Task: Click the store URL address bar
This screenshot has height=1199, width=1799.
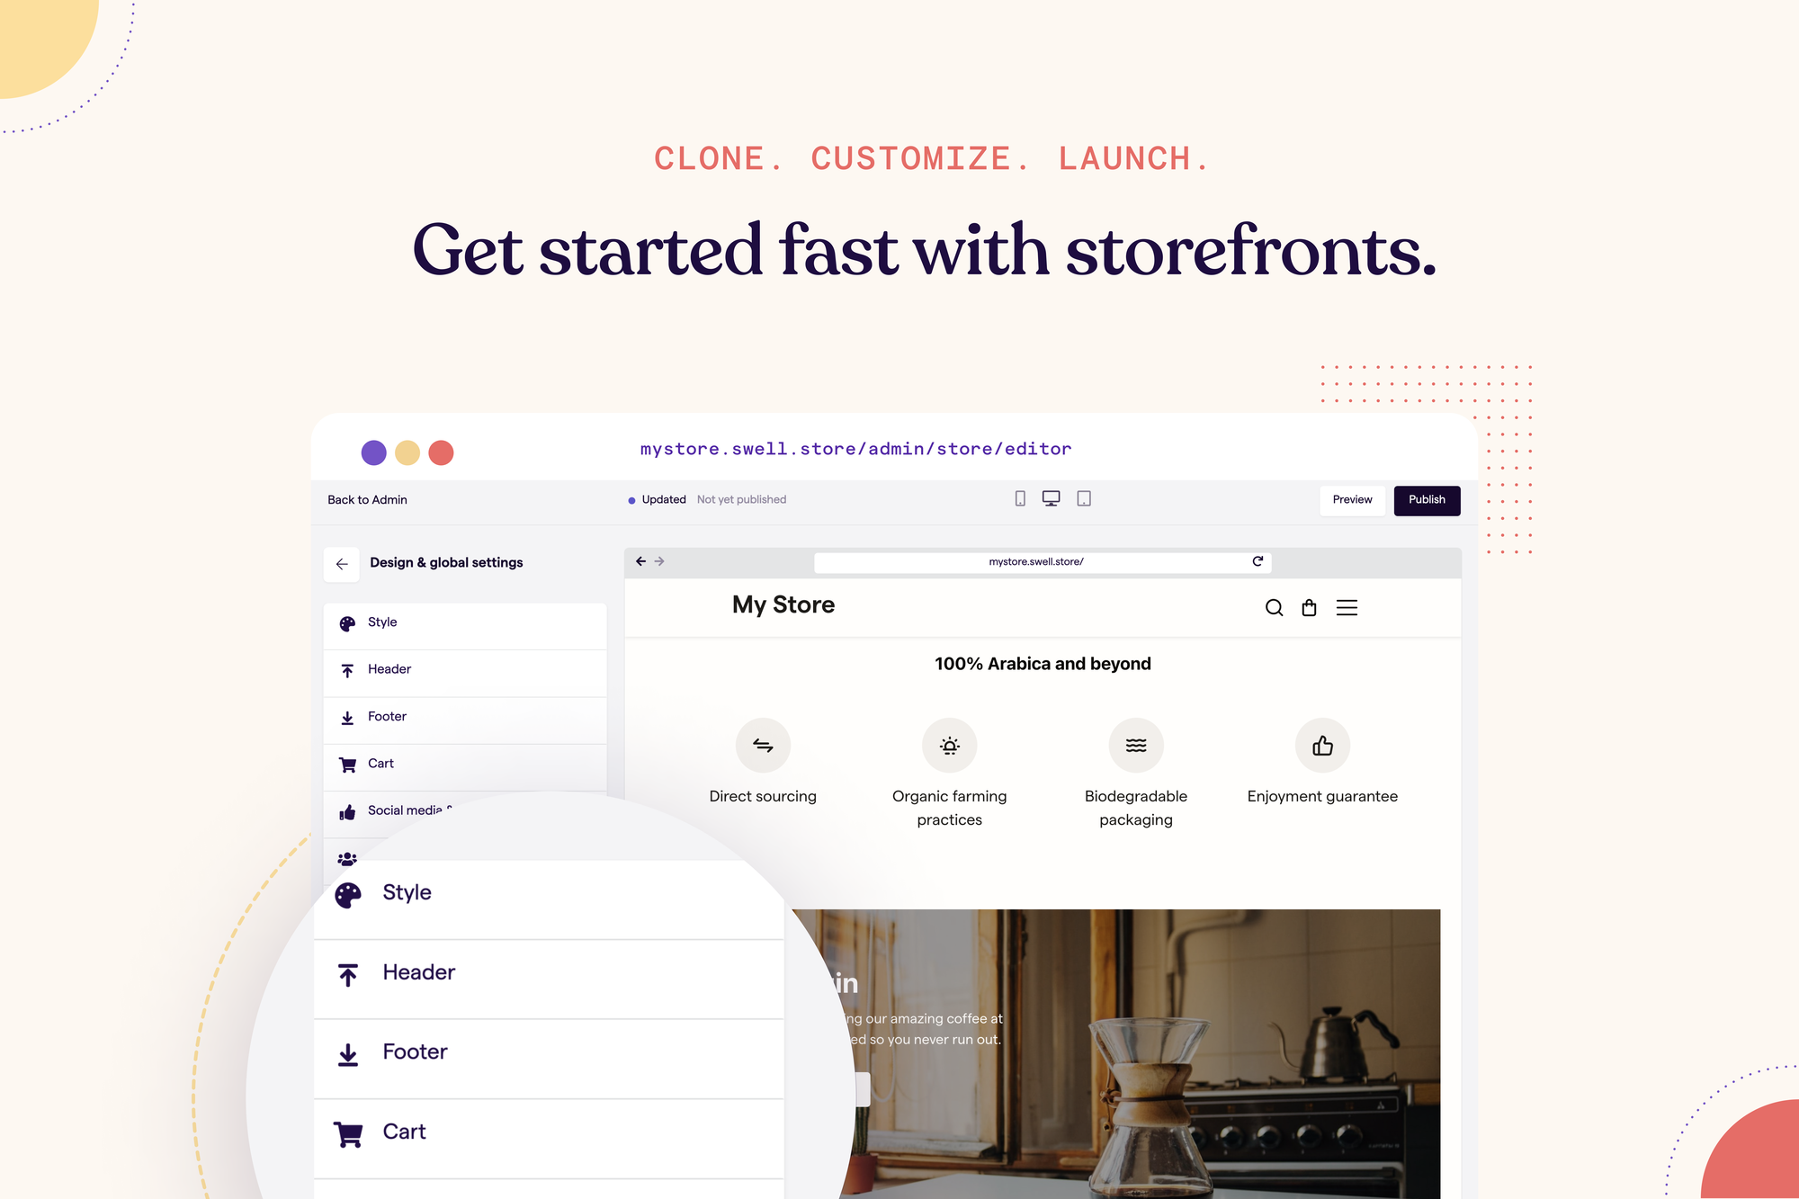Action: [1042, 560]
